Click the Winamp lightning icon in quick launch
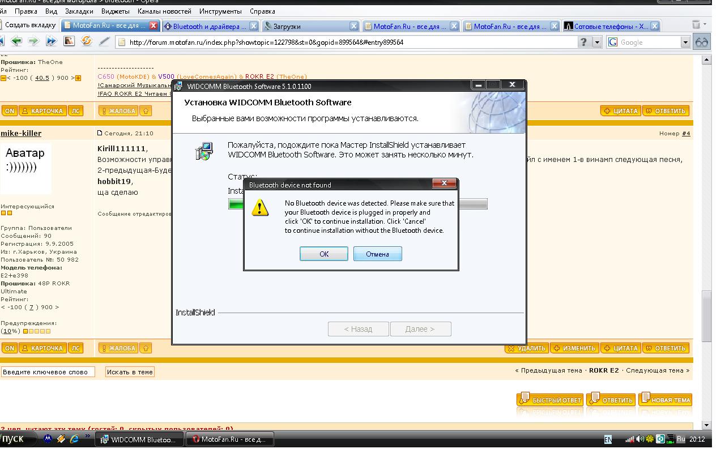This screenshot has height=453, width=725. pos(61,439)
